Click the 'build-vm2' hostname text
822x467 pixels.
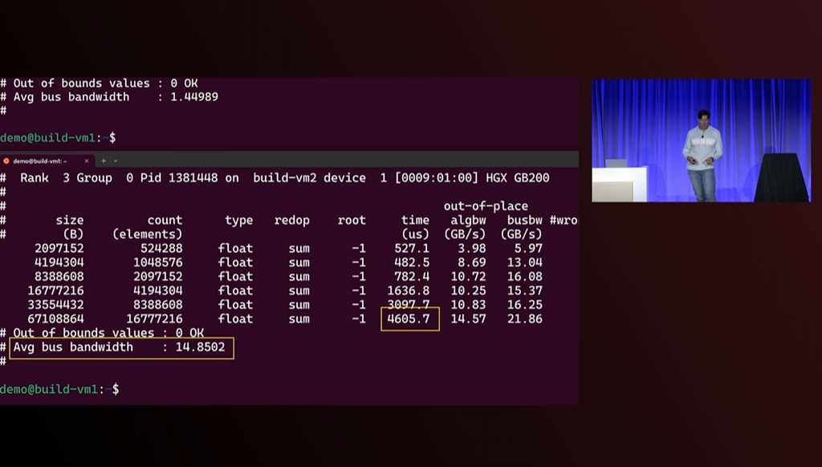point(285,178)
